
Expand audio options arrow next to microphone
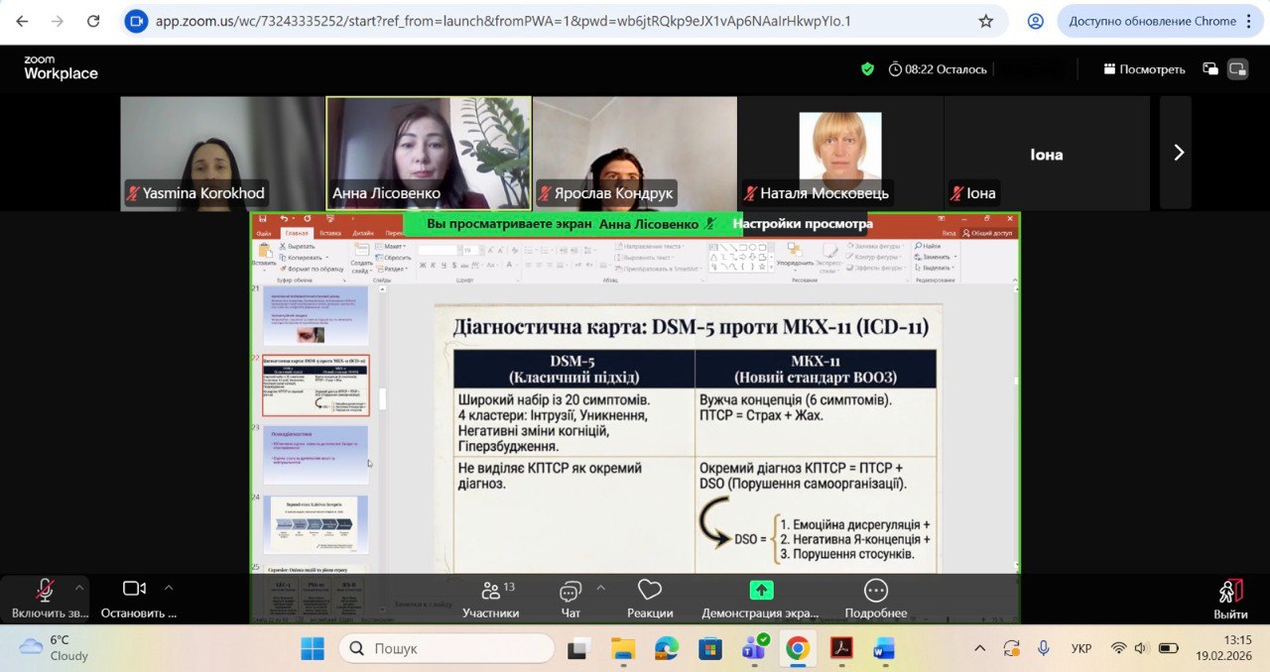point(79,587)
